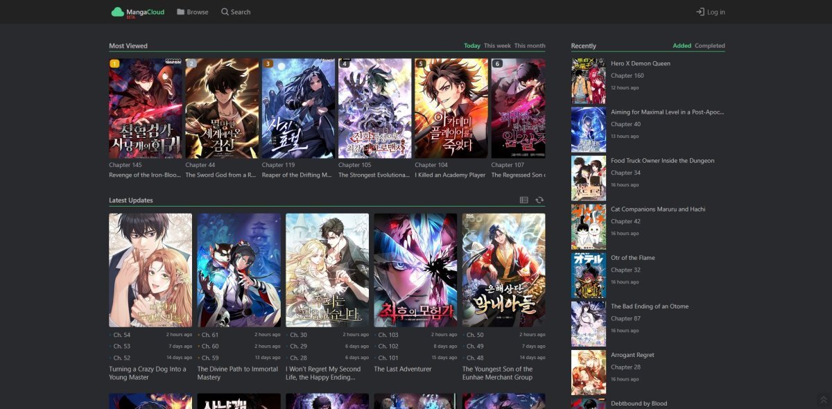Click Turning a Crazy Dog Into a Young Master title
This screenshot has height=409, width=832.
click(x=148, y=373)
